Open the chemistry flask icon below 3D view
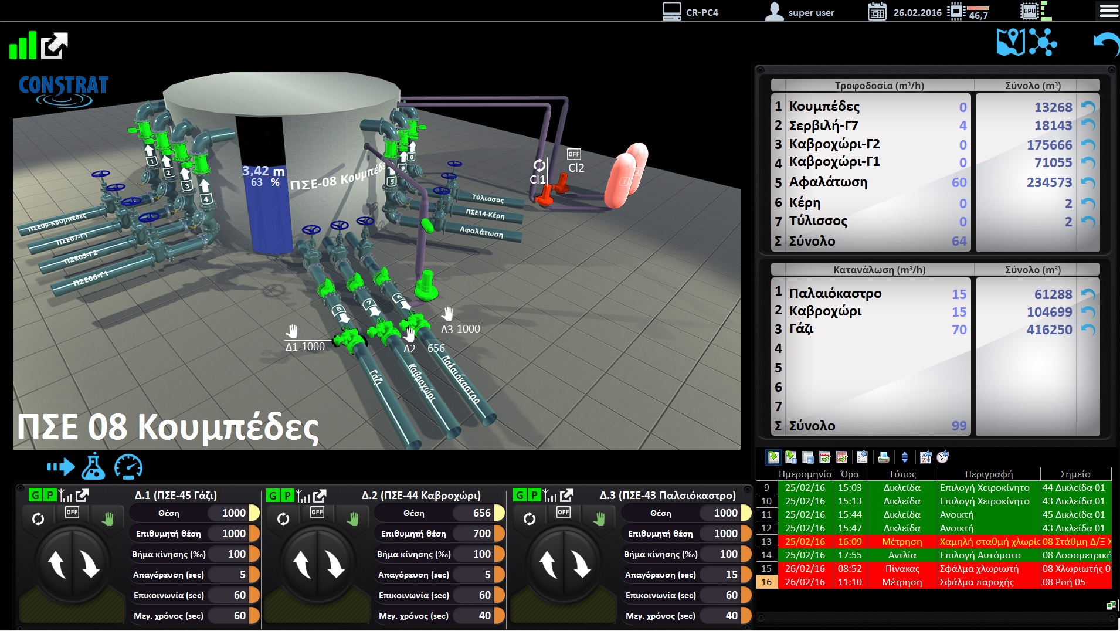The image size is (1120, 631). (93, 467)
